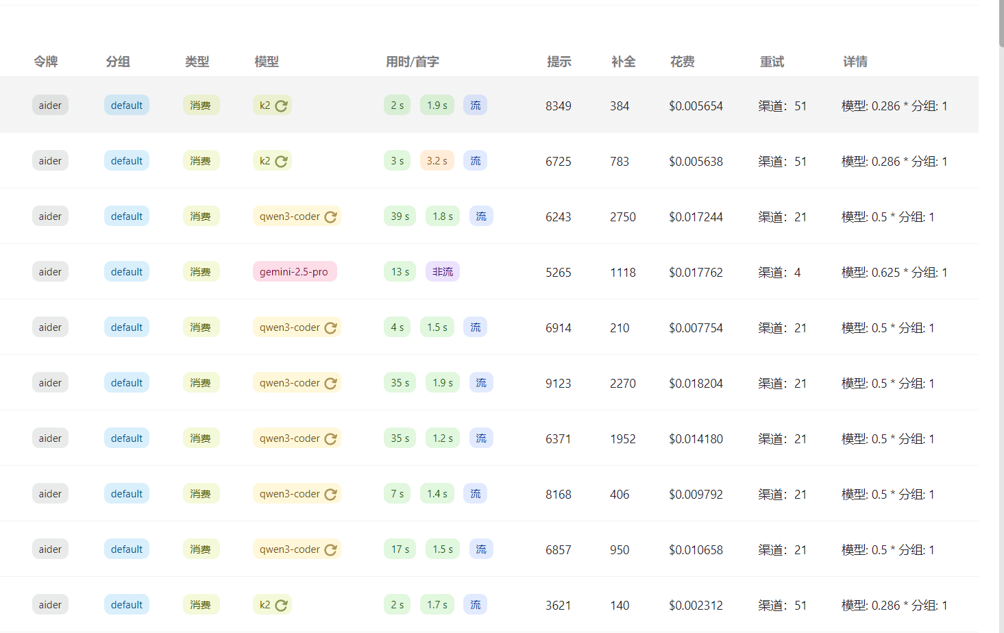Click the 提示 column header
Image resolution: width=1004 pixels, height=633 pixels.
(x=559, y=62)
